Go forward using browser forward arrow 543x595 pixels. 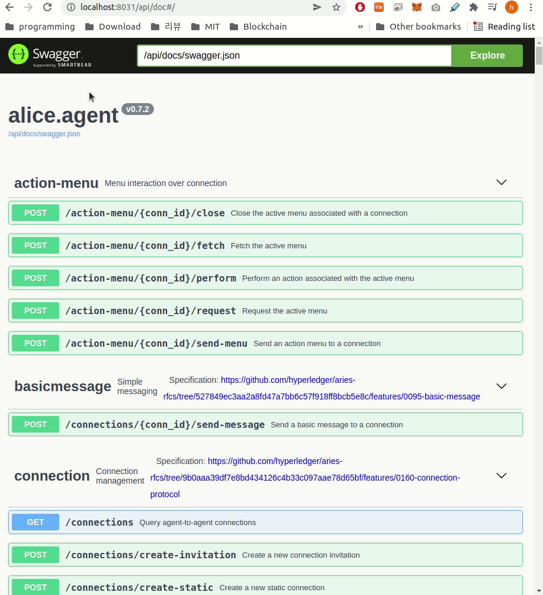(28, 7)
